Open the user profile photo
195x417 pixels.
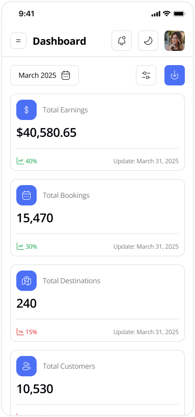175,41
